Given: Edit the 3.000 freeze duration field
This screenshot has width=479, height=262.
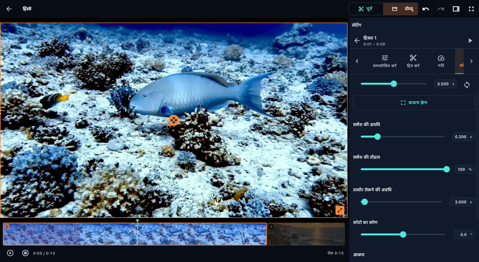Looking at the screenshot, I should 462,202.
